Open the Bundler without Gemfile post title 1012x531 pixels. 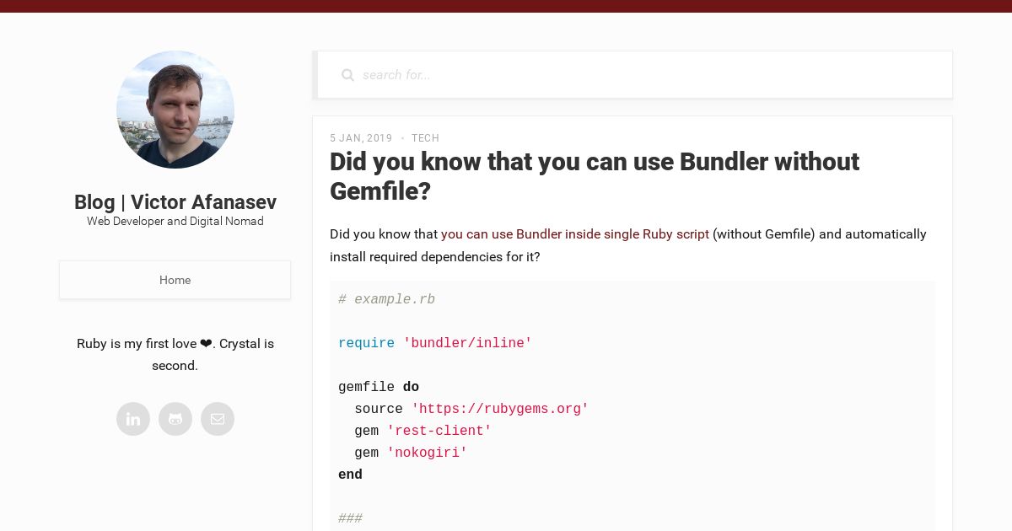(595, 176)
